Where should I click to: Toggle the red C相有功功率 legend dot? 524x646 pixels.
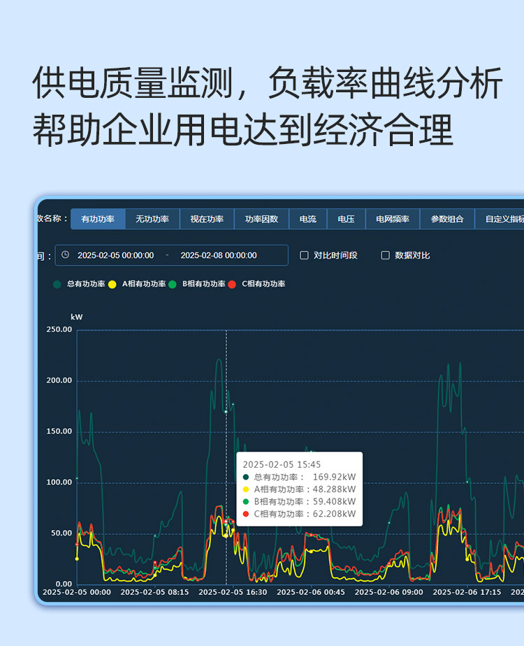point(232,285)
